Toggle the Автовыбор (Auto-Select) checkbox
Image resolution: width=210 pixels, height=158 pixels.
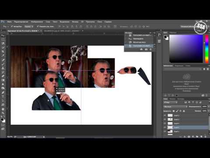(12, 26)
